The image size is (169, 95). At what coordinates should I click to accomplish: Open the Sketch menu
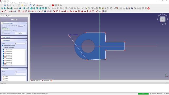tap(20, 3)
